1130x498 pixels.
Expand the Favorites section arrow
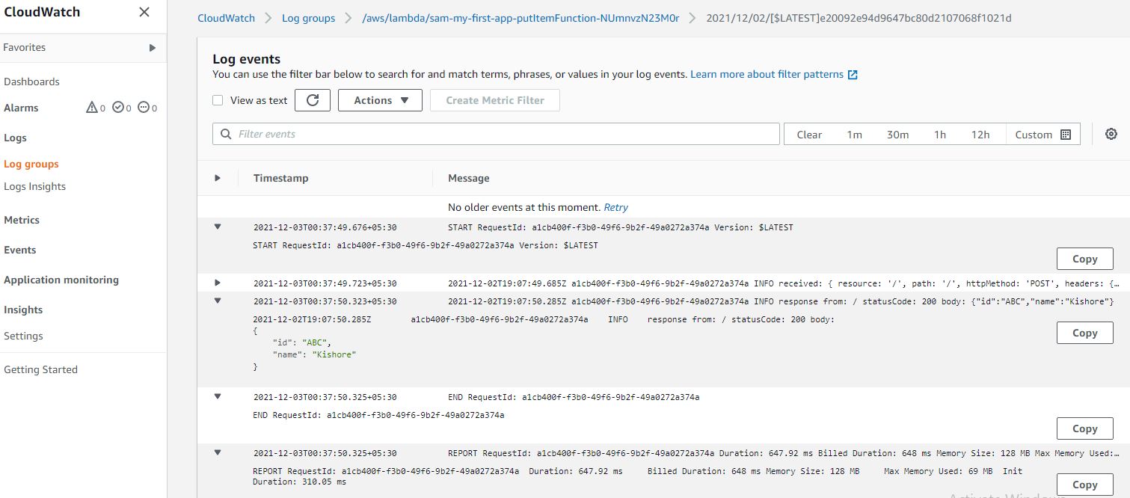153,48
